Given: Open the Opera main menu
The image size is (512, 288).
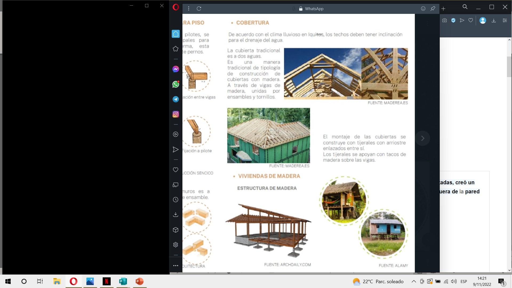Looking at the screenshot, I should coord(175,7).
